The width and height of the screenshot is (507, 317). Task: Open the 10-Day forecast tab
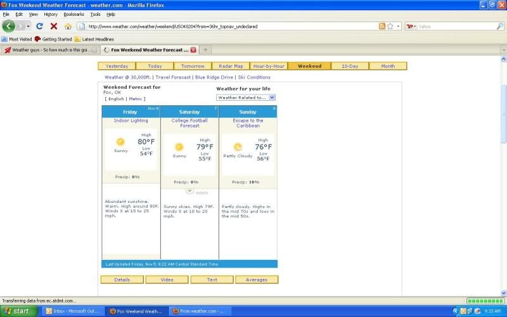click(350, 66)
